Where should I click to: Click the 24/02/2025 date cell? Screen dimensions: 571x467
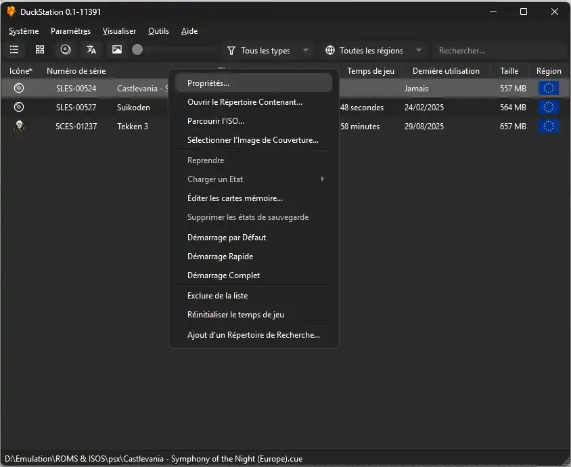coord(424,108)
